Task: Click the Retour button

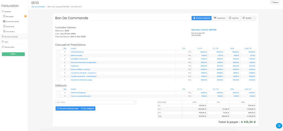Action: point(275,2)
